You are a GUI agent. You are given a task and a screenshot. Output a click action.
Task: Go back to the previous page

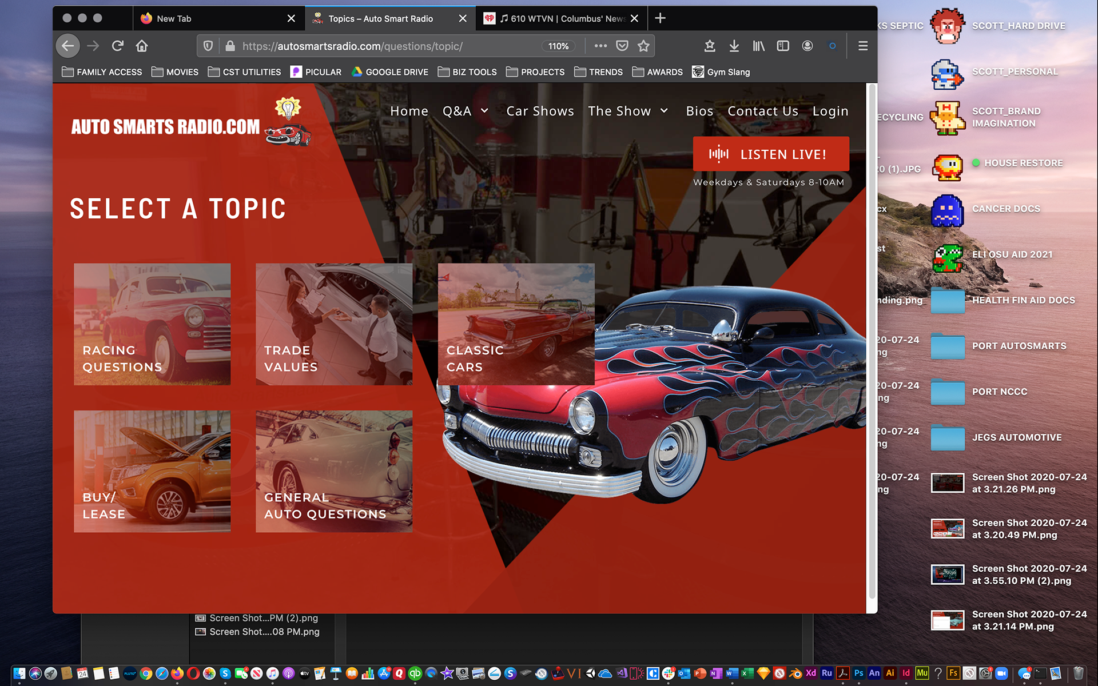point(68,46)
